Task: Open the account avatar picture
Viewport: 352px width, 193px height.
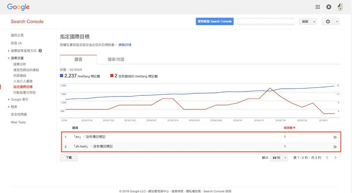Action: [340, 7]
